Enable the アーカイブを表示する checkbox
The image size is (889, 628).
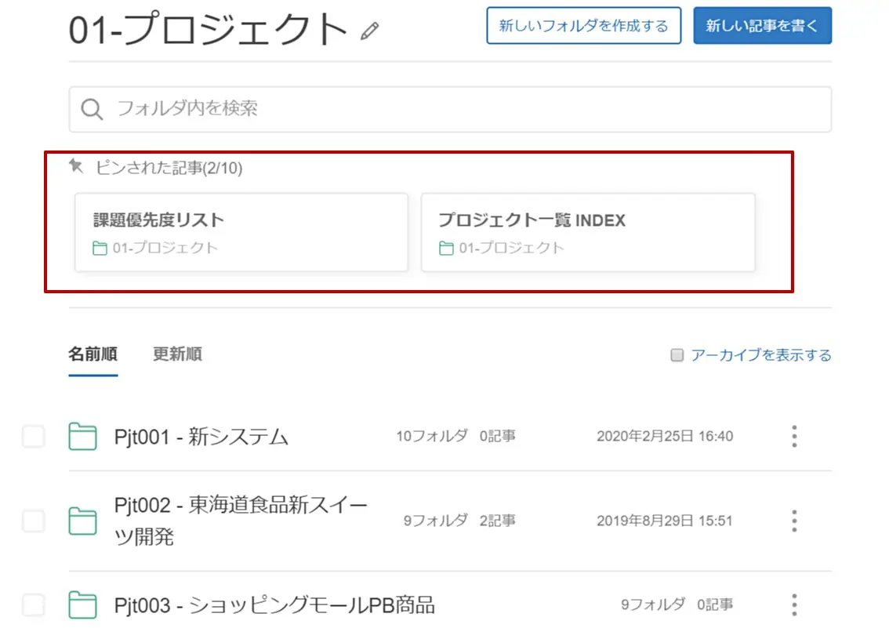click(x=676, y=355)
